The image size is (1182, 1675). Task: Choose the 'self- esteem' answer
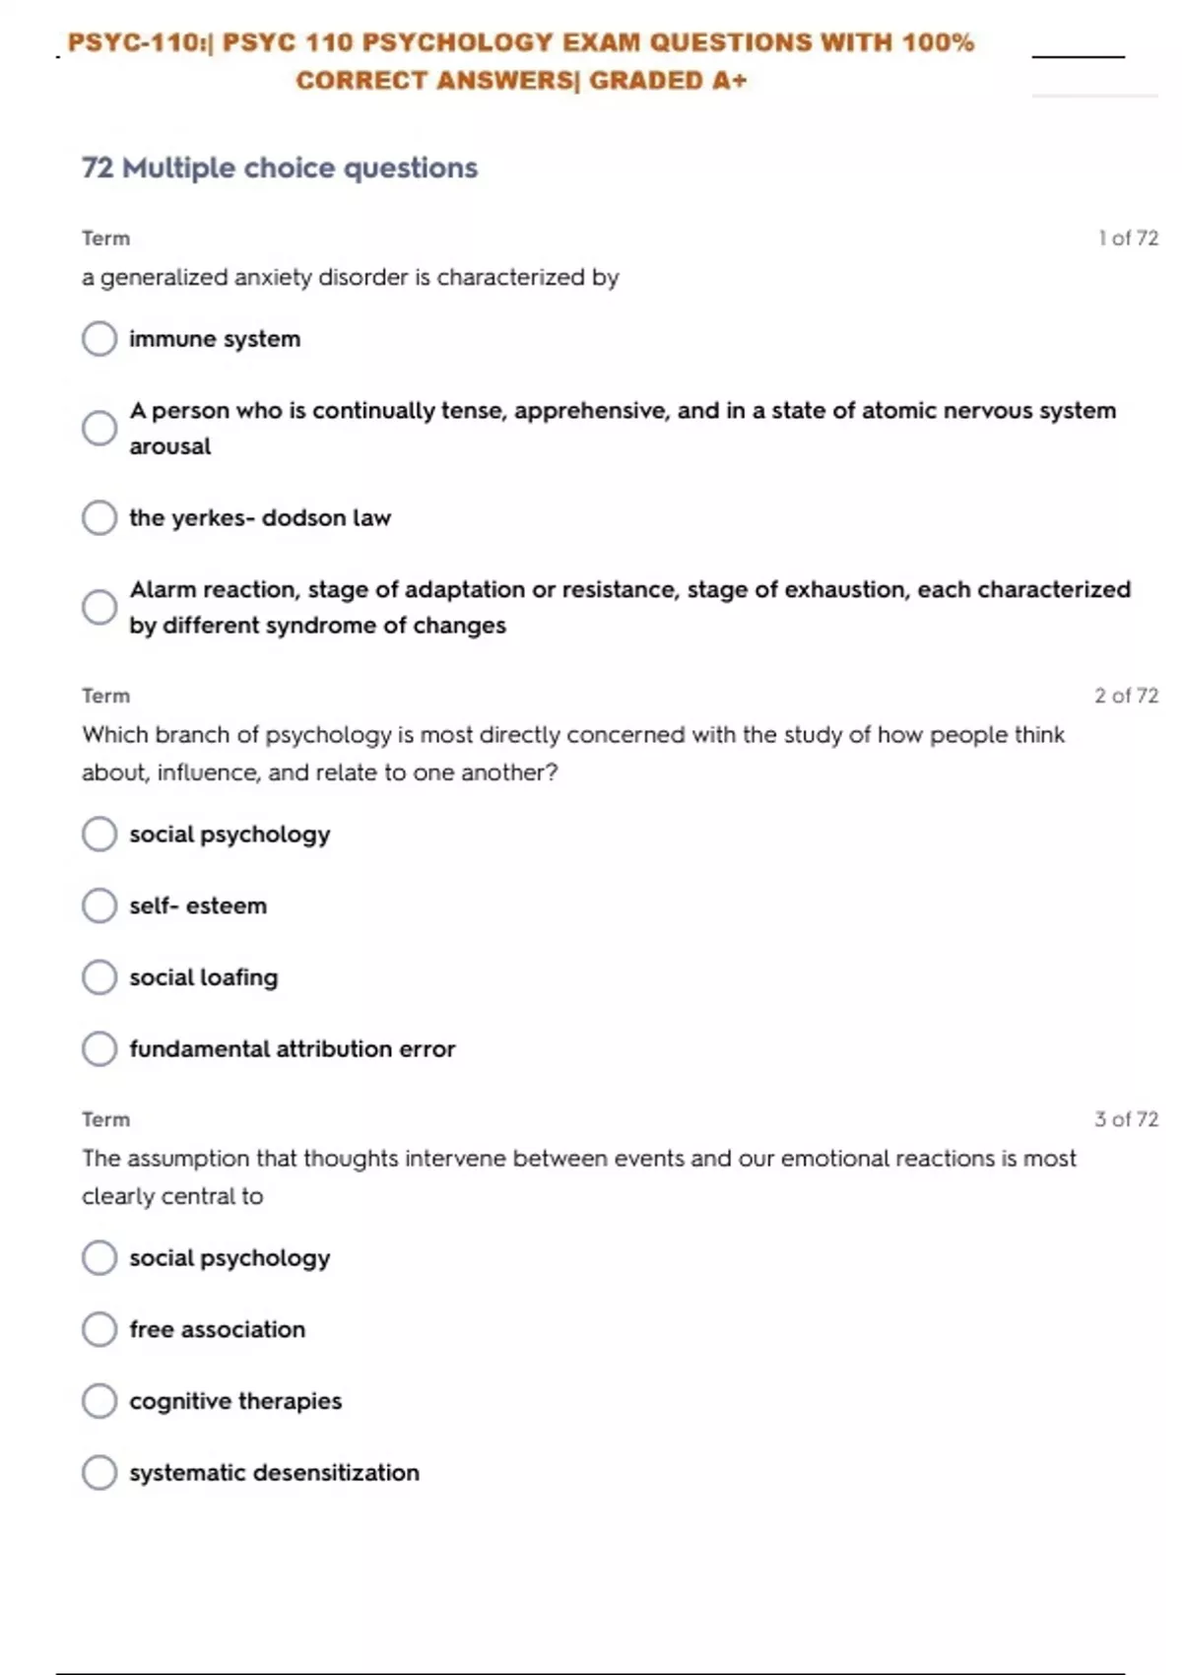pyautogui.click(x=99, y=905)
